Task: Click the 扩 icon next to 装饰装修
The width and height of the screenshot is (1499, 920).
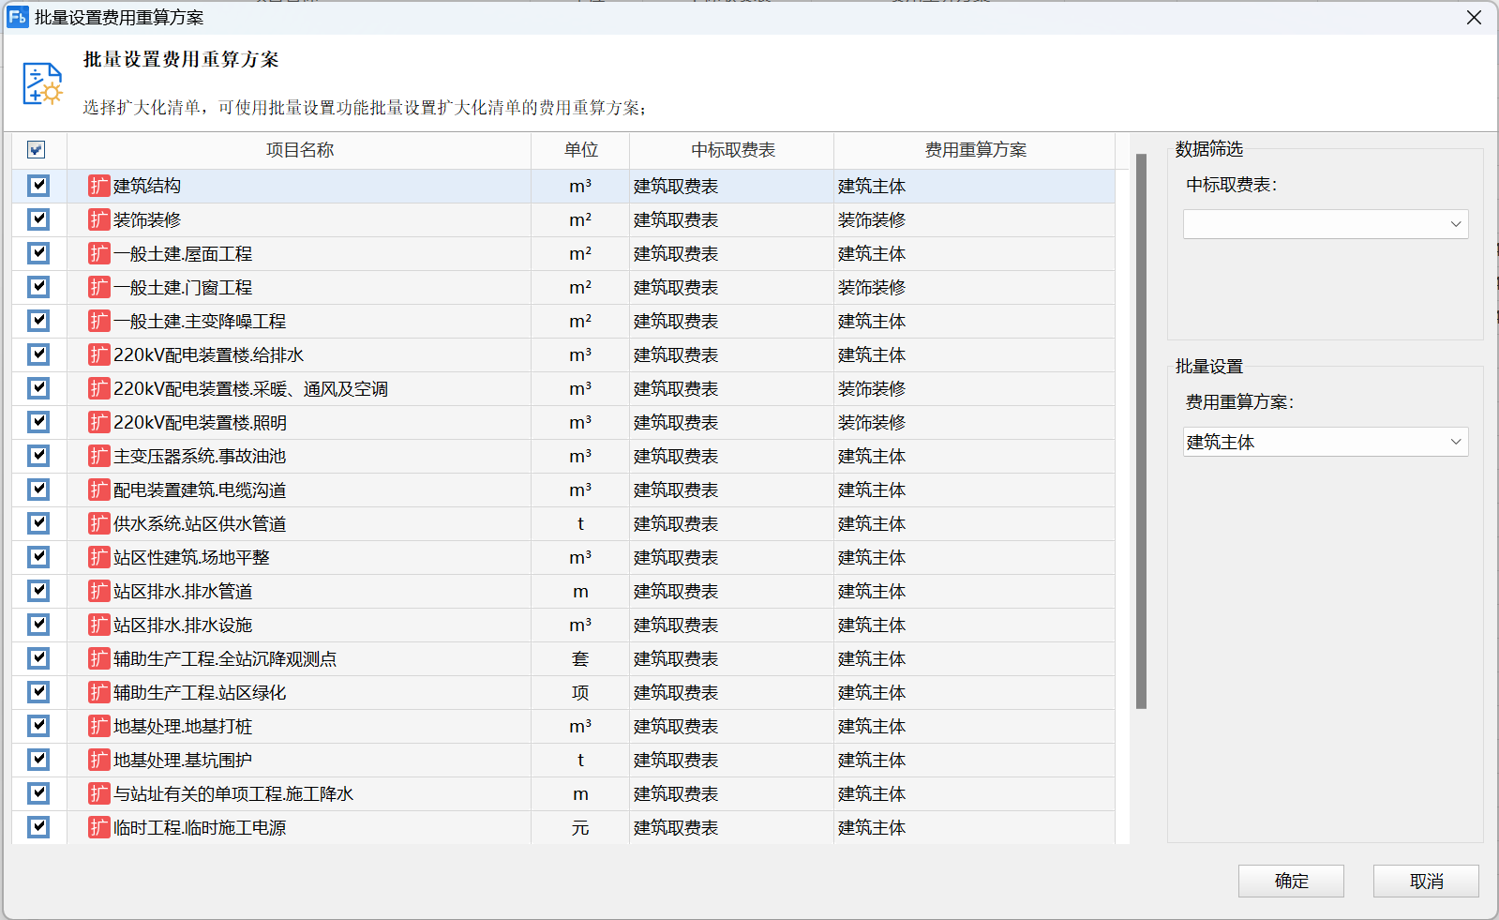Action: [x=98, y=219]
